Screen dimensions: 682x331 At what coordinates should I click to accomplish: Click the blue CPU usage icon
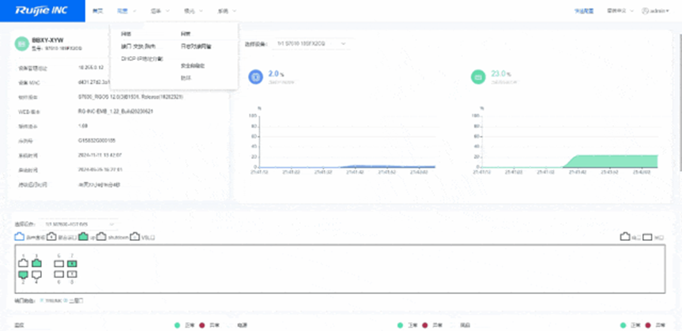coord(254,77)
